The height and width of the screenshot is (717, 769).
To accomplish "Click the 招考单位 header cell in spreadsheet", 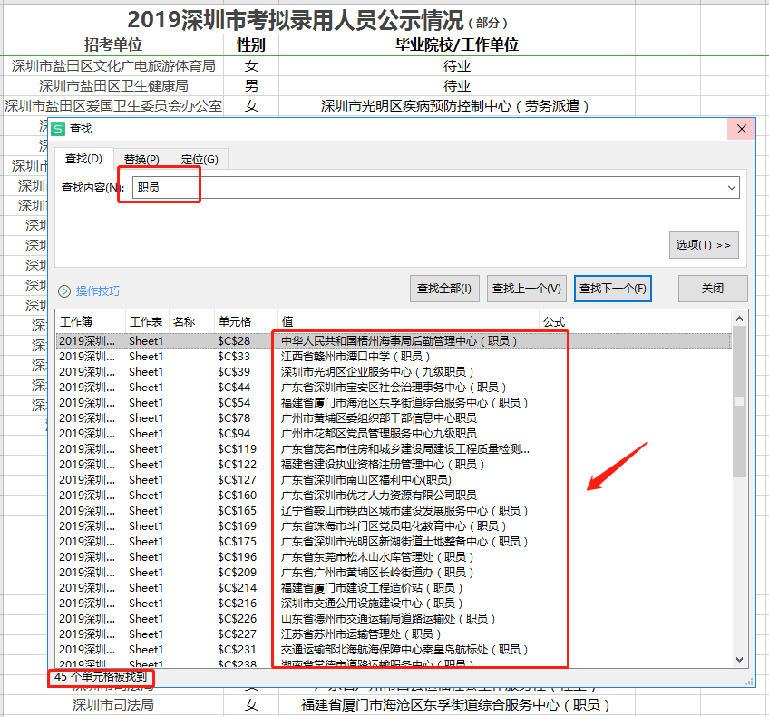I will click(x=113, y=44).
